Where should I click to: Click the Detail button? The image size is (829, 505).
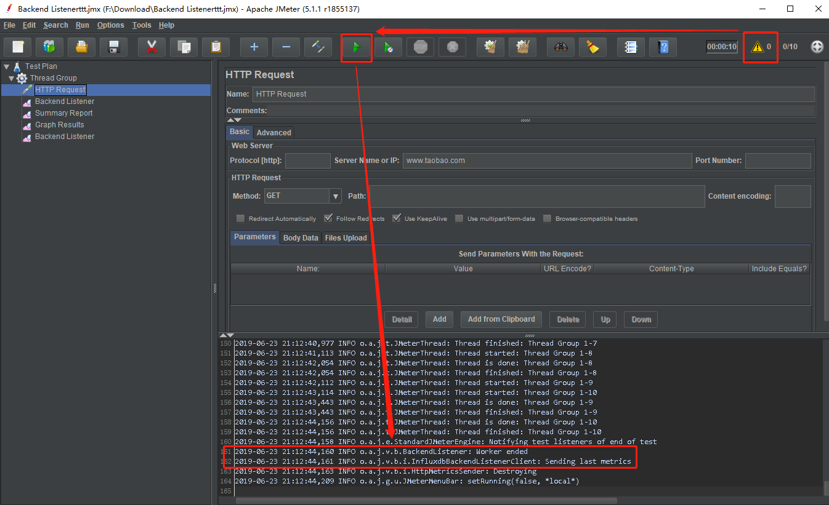402,319
